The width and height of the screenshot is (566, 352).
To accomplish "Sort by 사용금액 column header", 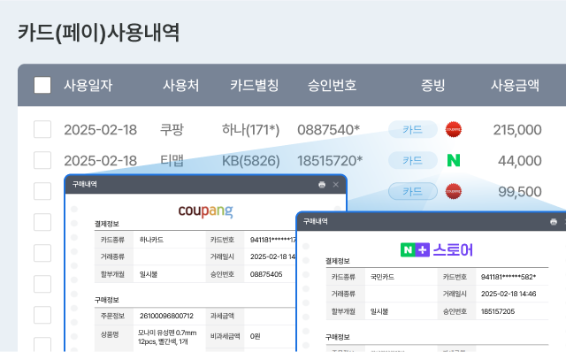I will 515,86.
